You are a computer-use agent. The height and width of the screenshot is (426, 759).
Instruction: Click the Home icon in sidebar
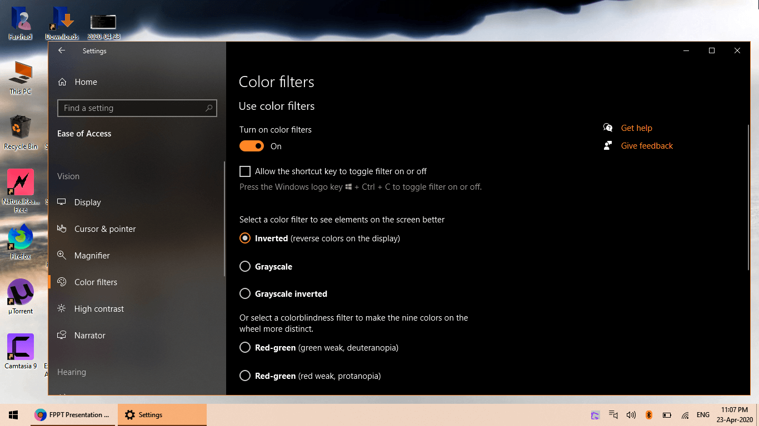(63, 82)
